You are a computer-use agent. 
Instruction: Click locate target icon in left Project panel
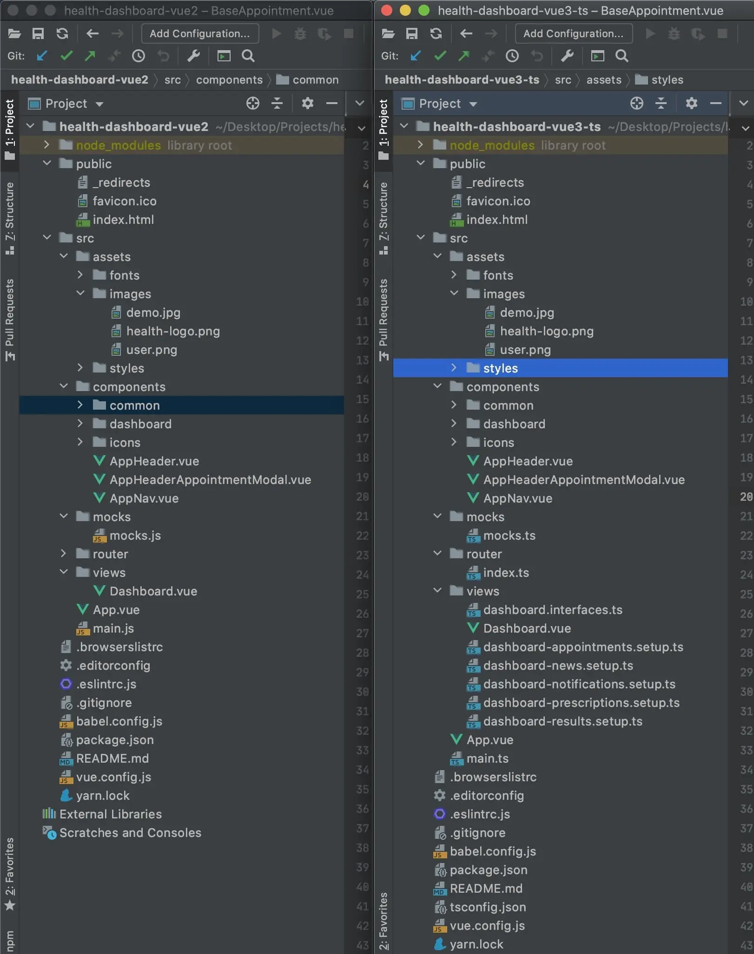point(252,103)
